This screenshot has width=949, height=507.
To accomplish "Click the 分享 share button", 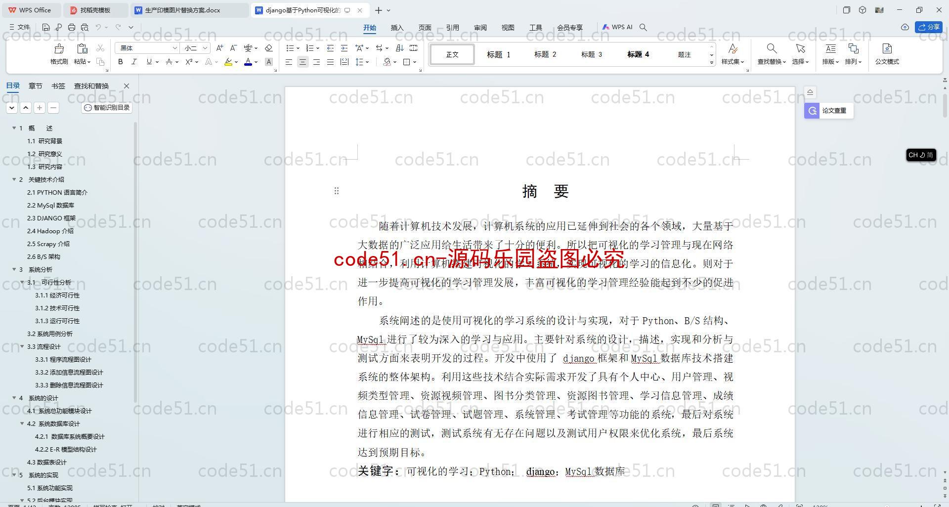I will point(929,27).
